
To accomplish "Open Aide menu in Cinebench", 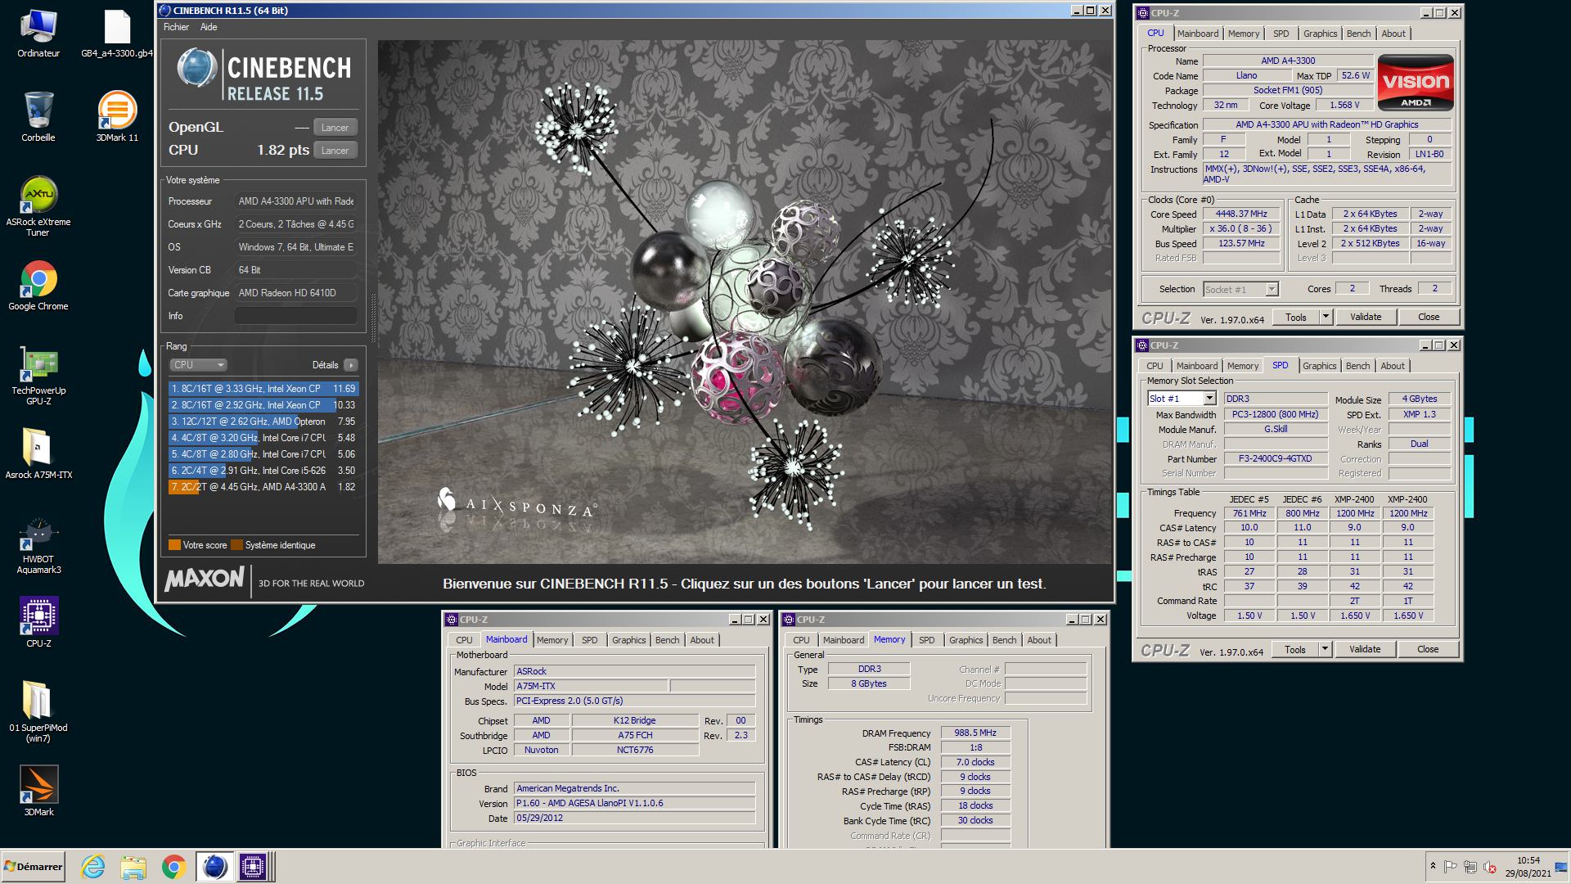I will click(209, 27).
